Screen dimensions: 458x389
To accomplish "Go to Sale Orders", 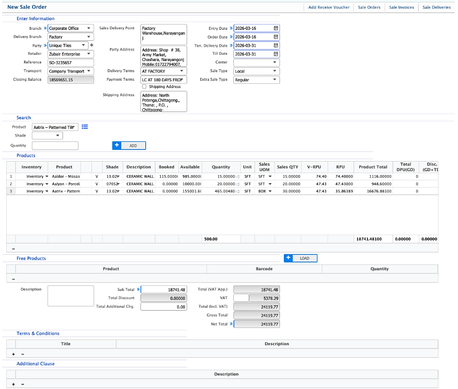I will (x=369, y=7).
